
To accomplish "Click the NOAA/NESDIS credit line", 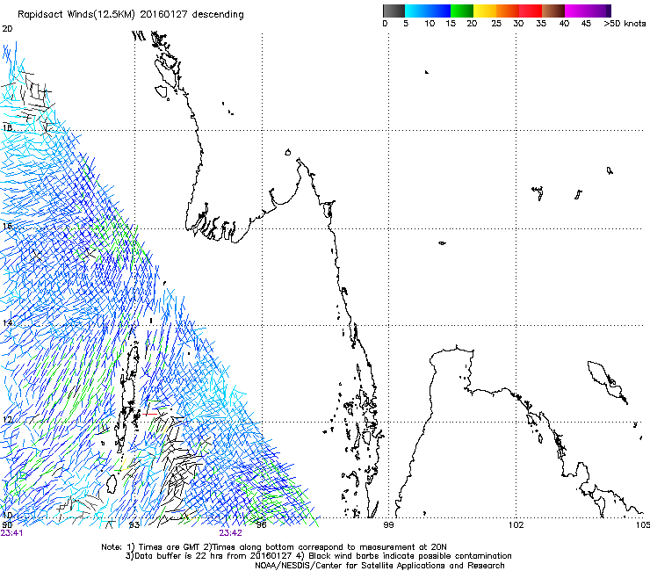I will [379, 566].
